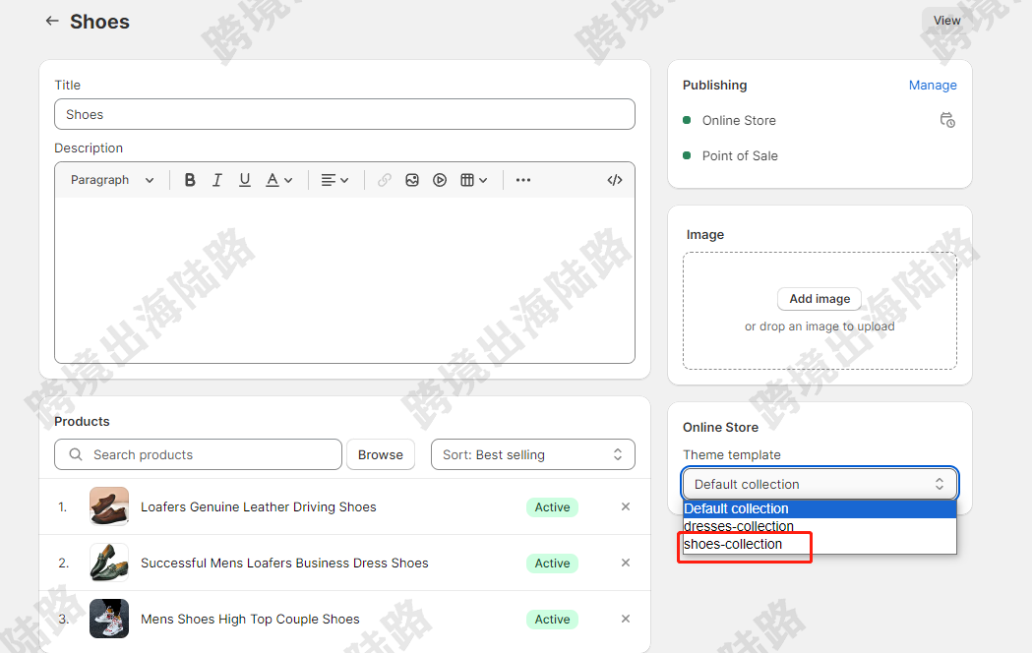The height and width of the screenshot is (653, 1032).
Task: Expand the Paragraph style dropdown
Action: tap(112, 180)
